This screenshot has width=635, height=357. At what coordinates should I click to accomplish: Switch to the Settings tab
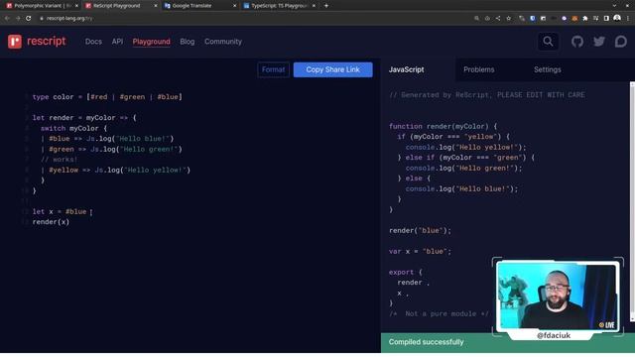(548, 69)
